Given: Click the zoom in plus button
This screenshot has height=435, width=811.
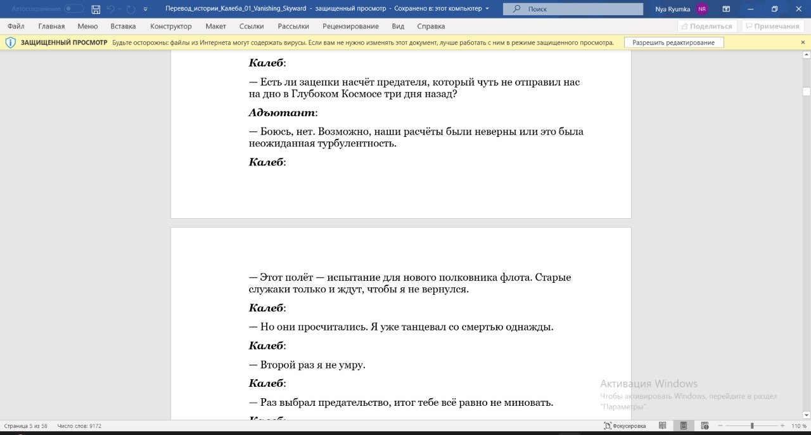Looking at the screenshot, I should tap(783, 426).
